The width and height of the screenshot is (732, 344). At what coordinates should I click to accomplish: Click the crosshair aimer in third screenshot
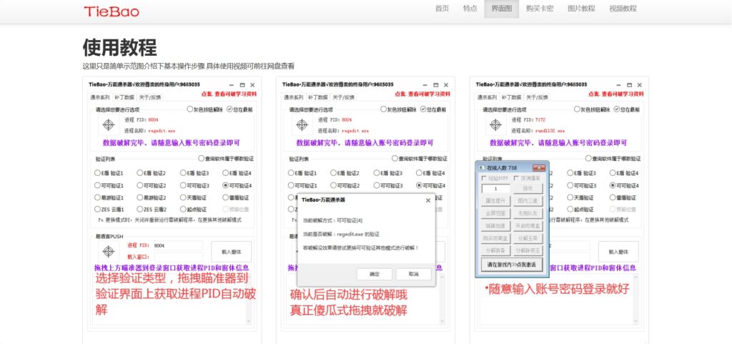point(496,124)
